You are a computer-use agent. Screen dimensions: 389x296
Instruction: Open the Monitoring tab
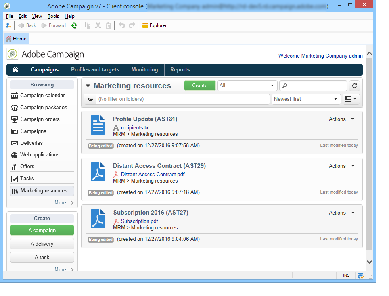(x=145, y=70)
